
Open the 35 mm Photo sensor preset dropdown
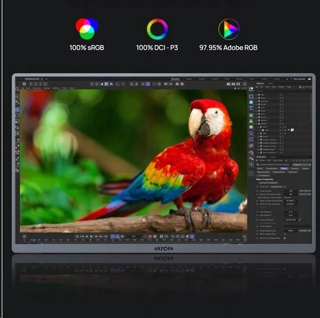click(305, 194)
